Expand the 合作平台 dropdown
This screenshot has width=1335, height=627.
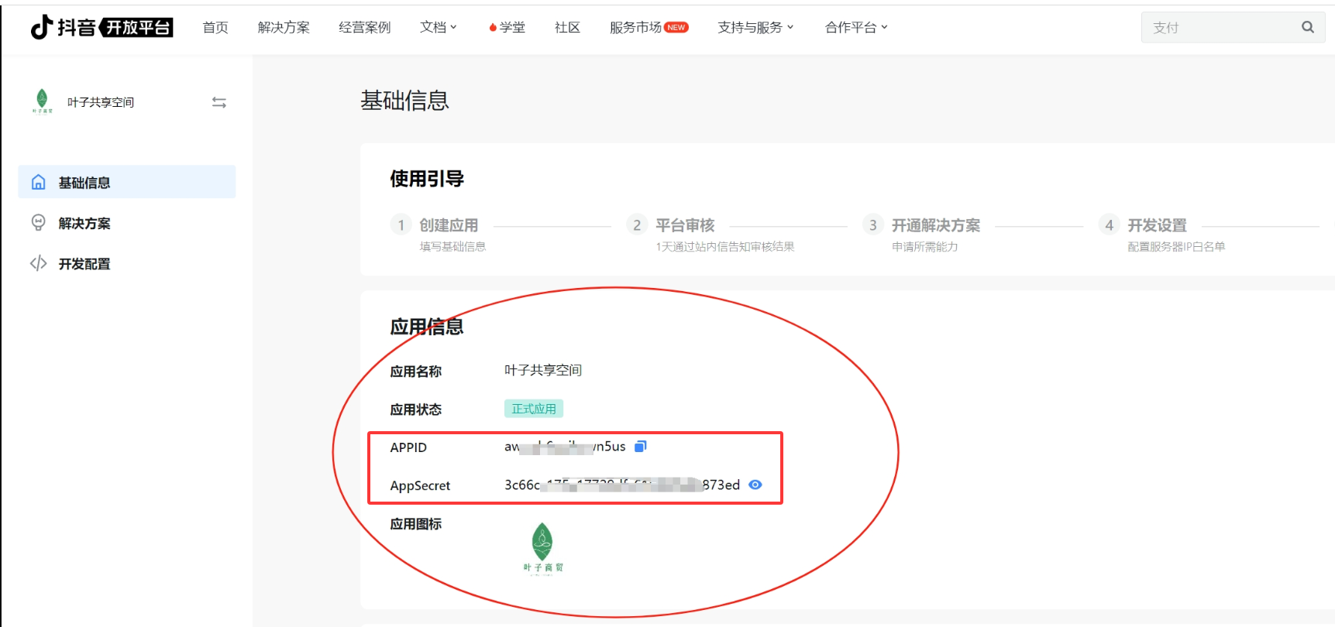click(856, 27)
